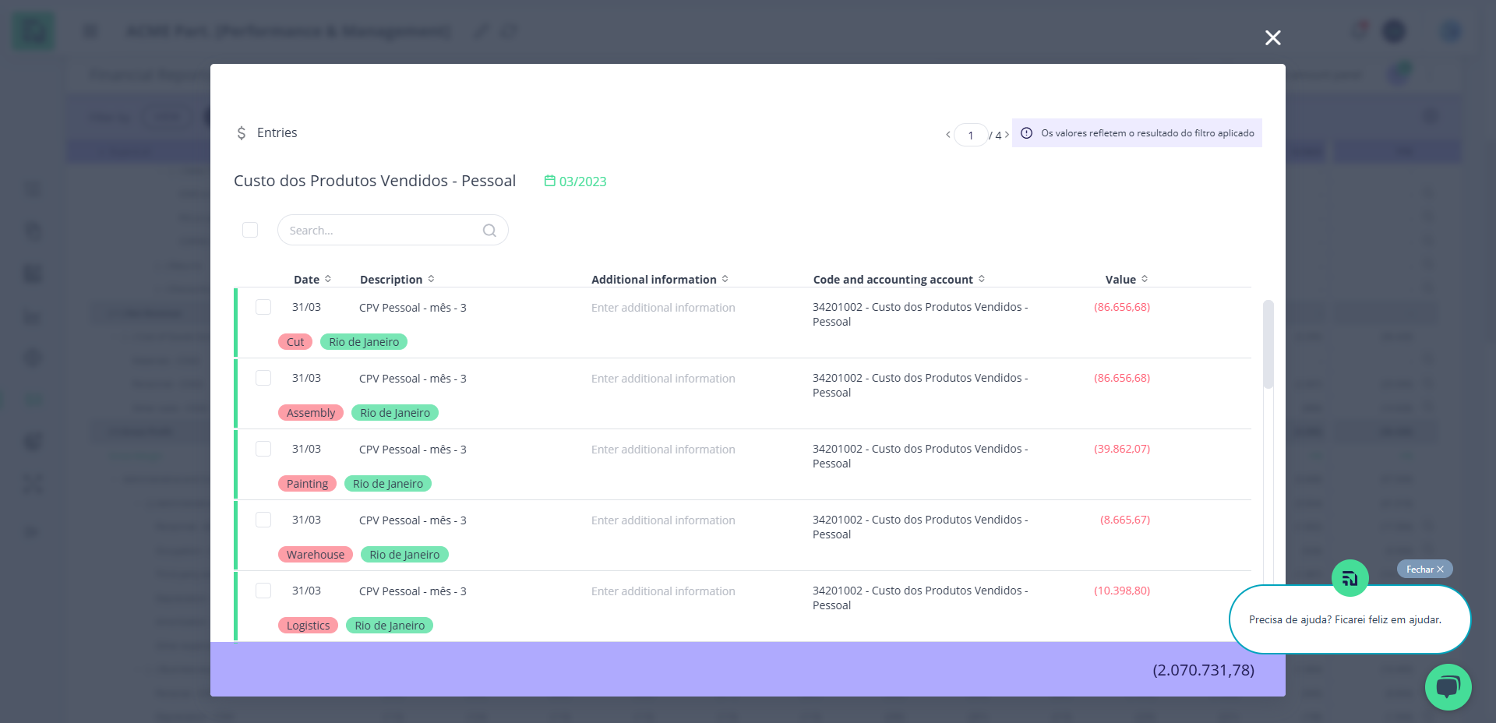Sort by Value column arrows

tap(1145, 279)
